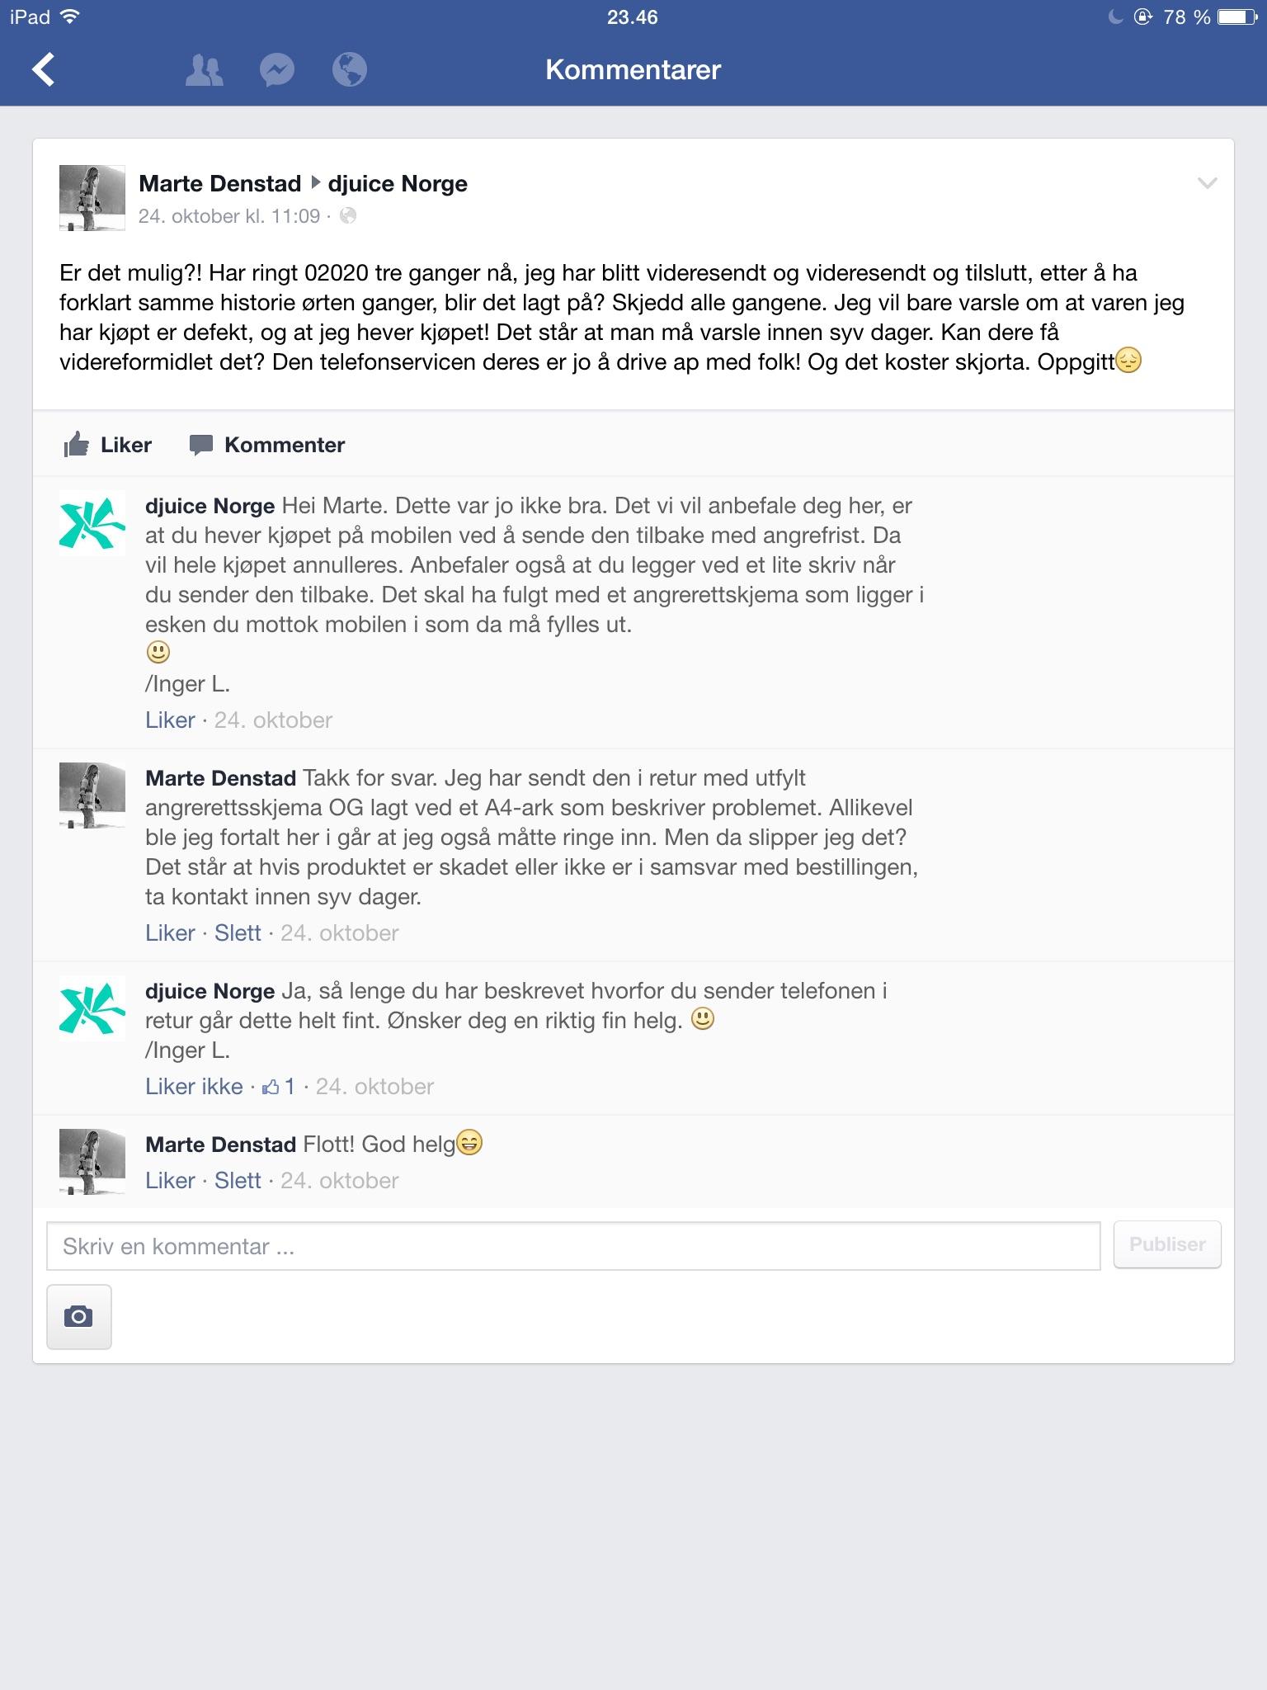Tap Marte Denstad's profile picture on the post
This screenshot has width=1267, height=1690.
92,198
